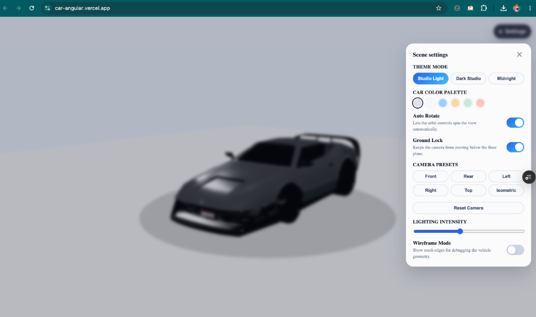Pick the salmon pink car color swatch
536x317 pixels.
(x=481, y=103)
